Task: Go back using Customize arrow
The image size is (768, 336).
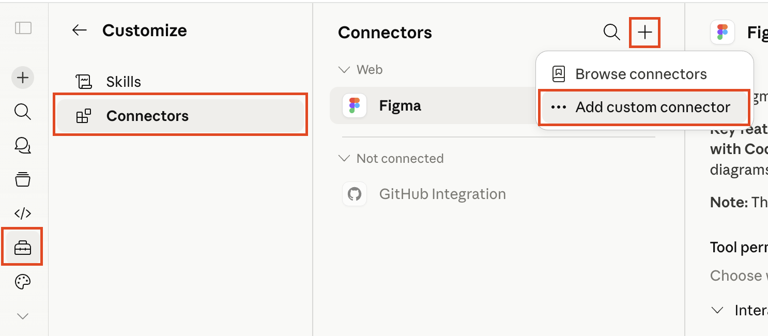Action: coord(79,30)
